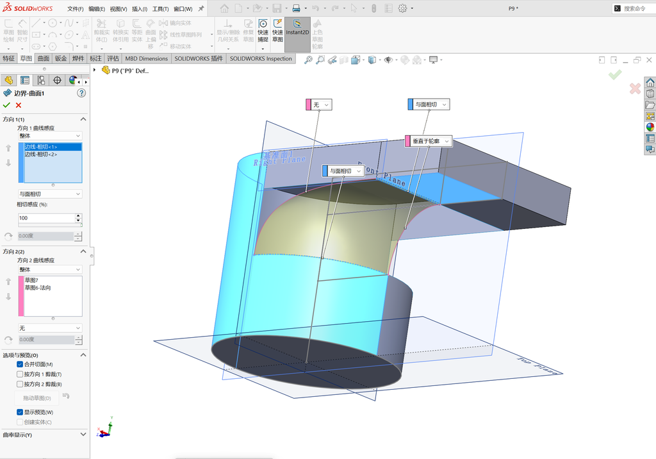
Task: Expand the P9 feature tree flyout arrow
Action: [95, 71]
